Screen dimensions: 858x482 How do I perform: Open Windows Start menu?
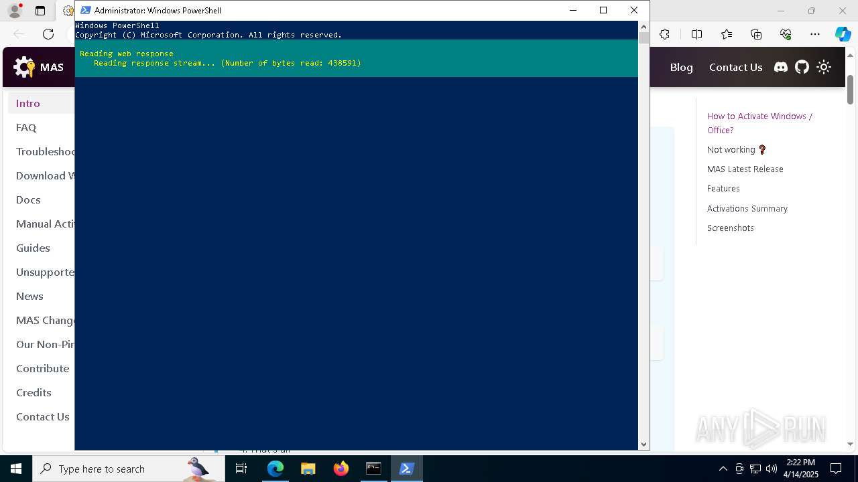pos(16,469)
